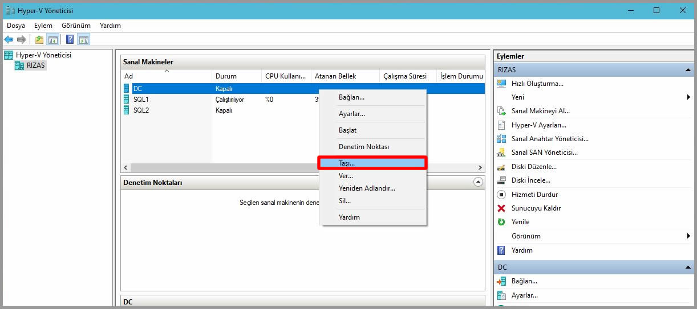697x309 pixels.
Task: Collapse the RIZAS actions section
Action: click(688, 70)
